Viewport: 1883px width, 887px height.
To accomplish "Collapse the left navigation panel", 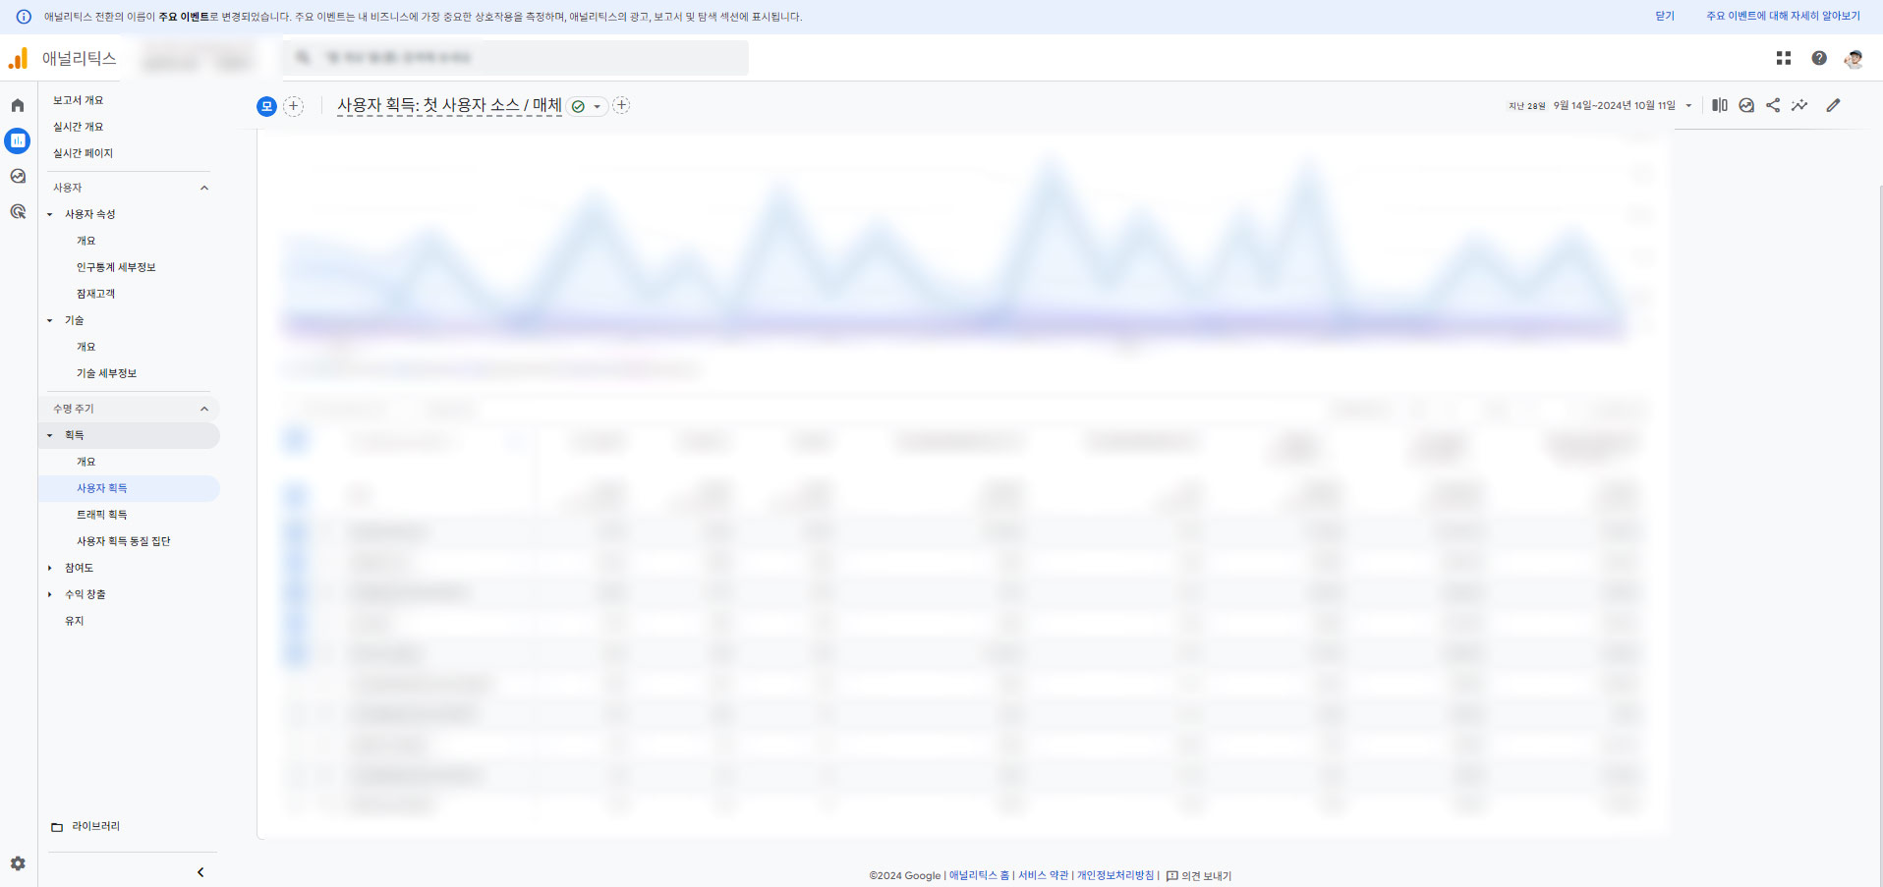I will coord(200,872).
